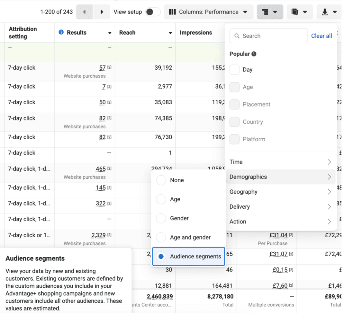Click the 465 results value
The height and width of the screenshot is (313, 344).
pyautogui.click(x=101, y=169)
